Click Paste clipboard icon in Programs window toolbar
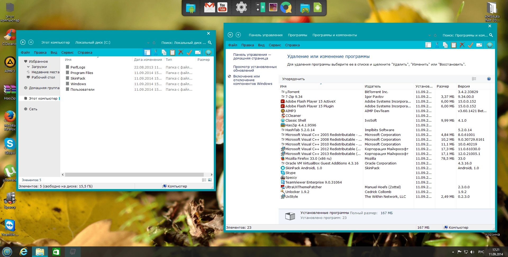The image size is (508, 257). (x=454, y=45)
